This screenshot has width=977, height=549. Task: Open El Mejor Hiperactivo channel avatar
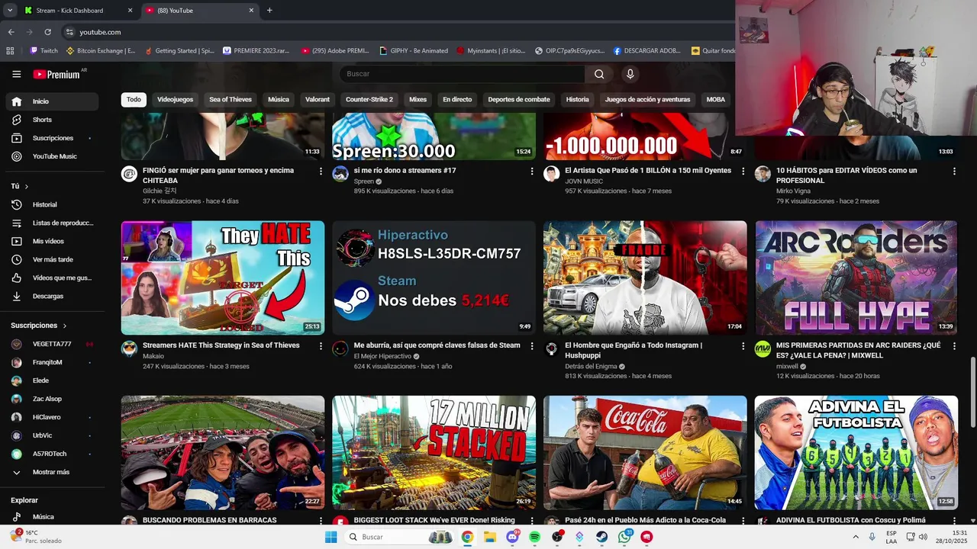(x=340, y=348)
